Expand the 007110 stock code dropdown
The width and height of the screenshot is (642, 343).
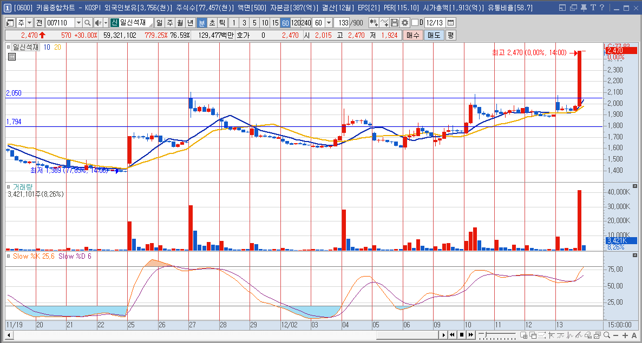78,23
